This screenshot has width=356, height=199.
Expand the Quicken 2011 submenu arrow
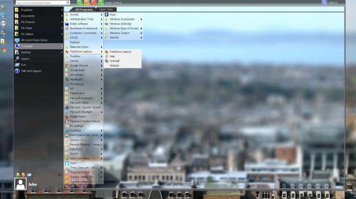(x=102, y=140)
